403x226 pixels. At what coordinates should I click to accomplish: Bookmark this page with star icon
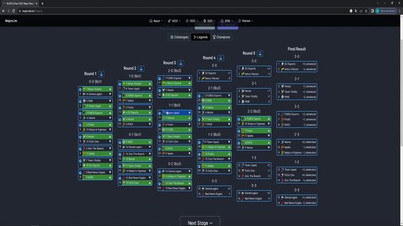(x=366, y=11)
